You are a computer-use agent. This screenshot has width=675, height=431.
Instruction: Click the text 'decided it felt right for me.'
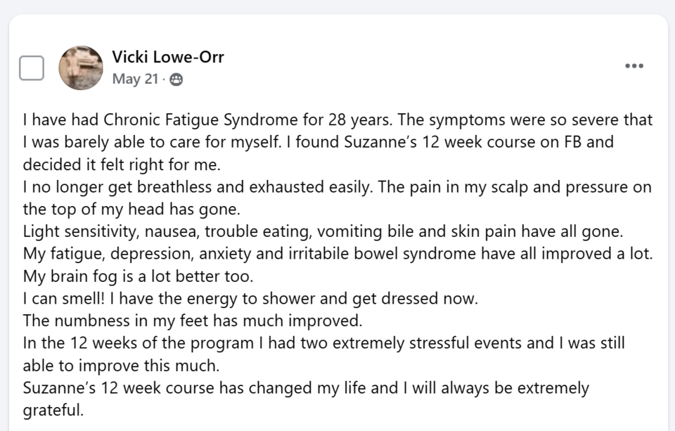coord(122,165)
